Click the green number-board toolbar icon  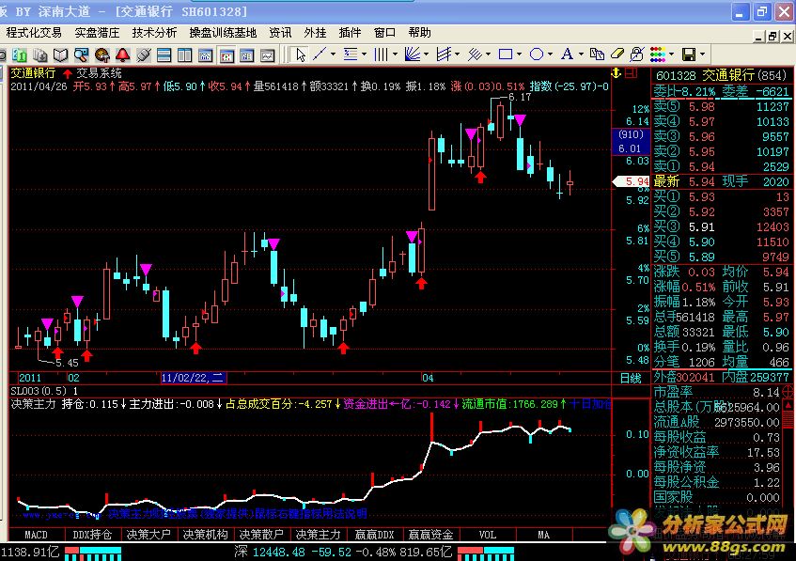(x=20, y=55)
